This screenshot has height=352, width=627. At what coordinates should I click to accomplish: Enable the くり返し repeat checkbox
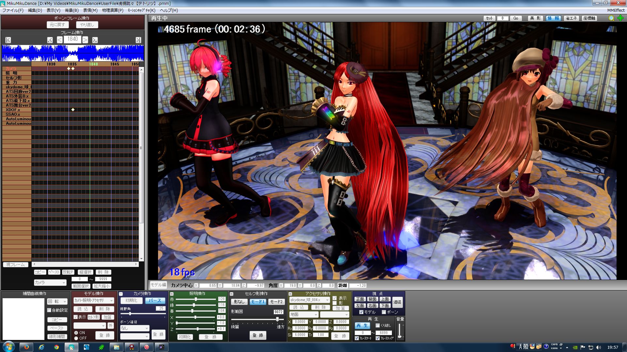tap(378, 325)
